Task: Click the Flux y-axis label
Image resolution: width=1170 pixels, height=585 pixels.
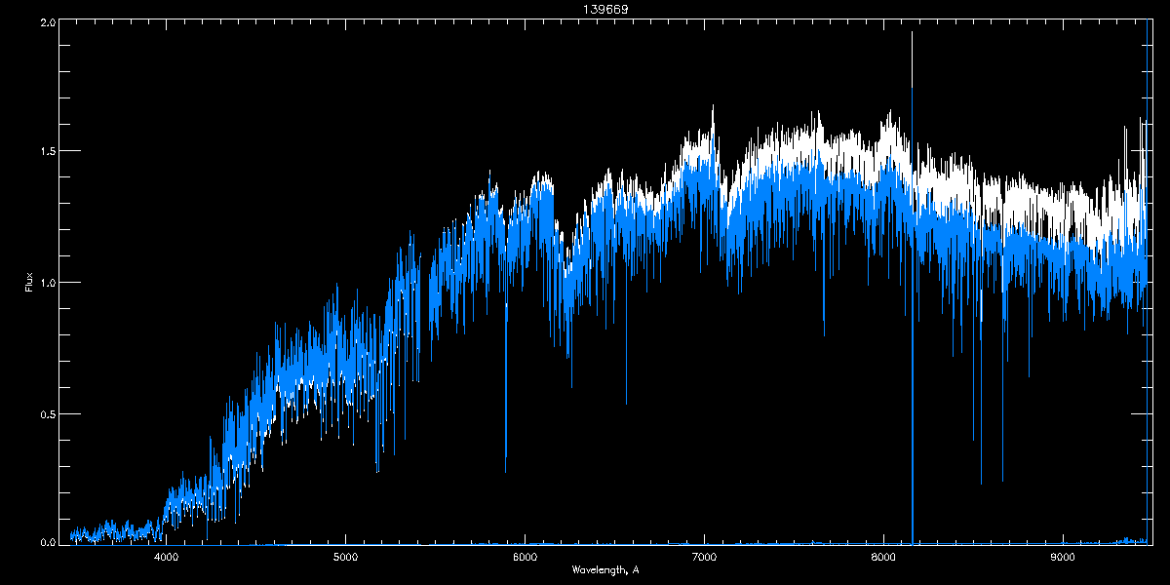Action: [x=28, y=282]
